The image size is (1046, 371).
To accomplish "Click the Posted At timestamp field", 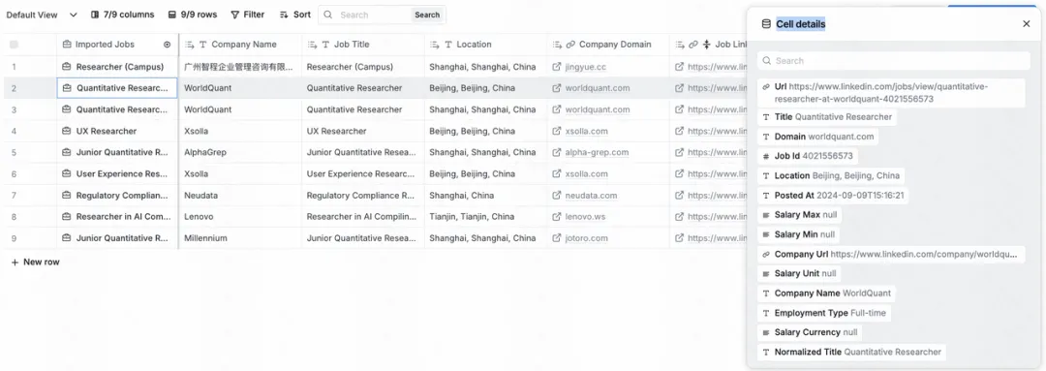I will pyautogui.click(x=833, y=196).
